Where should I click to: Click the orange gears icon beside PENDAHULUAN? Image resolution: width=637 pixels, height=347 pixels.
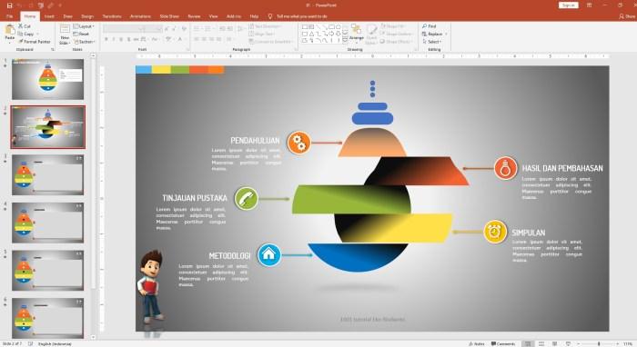pos(299,143)
